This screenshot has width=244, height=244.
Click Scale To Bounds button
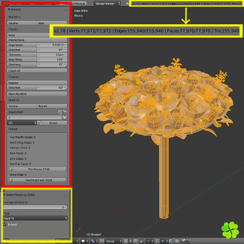(x=52, y=106)
